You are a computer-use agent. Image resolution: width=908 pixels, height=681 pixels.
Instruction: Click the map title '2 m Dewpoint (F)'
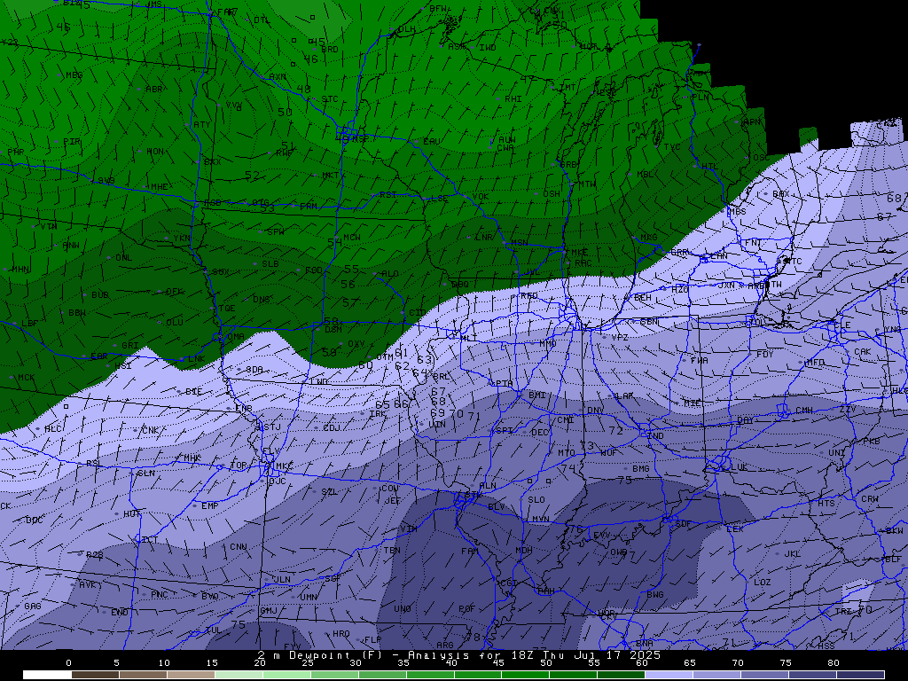point(317,655)
